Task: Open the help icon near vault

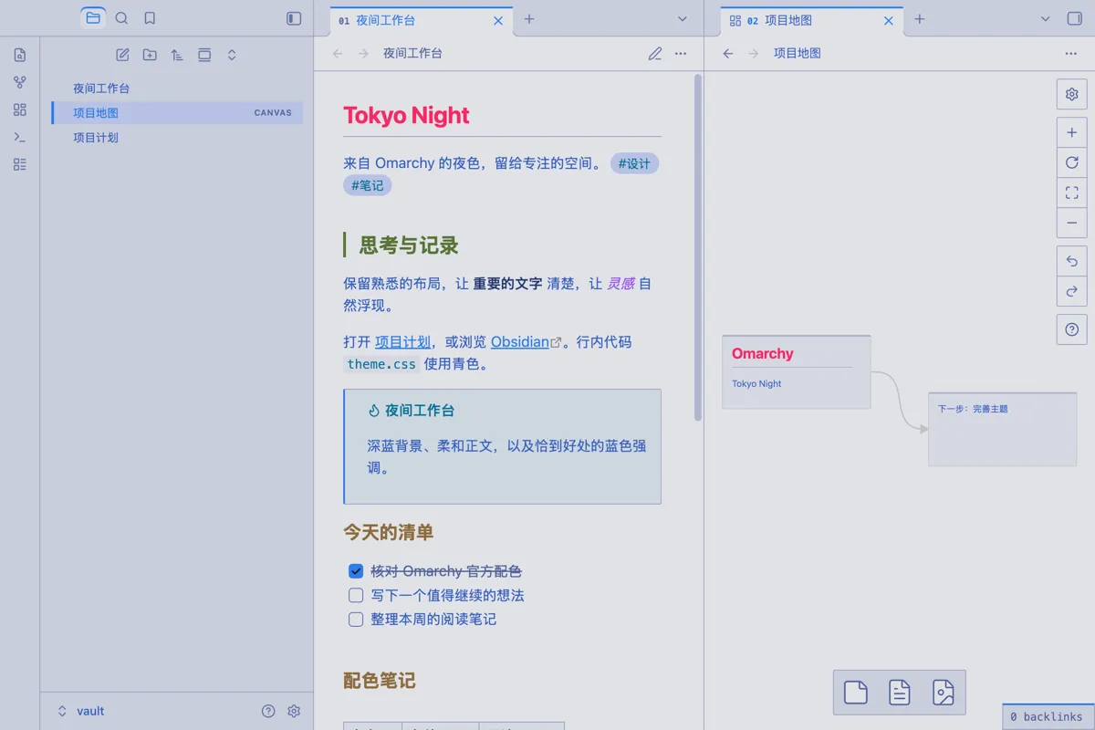Action: tap(268, 711)
